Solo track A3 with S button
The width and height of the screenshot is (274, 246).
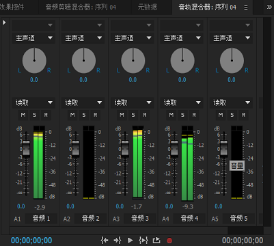click(133, 115)
